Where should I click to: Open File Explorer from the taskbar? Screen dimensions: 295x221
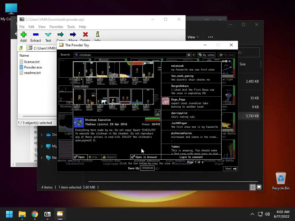[x=22, y=214]
